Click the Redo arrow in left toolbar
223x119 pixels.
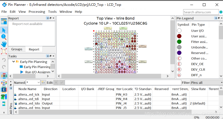[4, 67]
